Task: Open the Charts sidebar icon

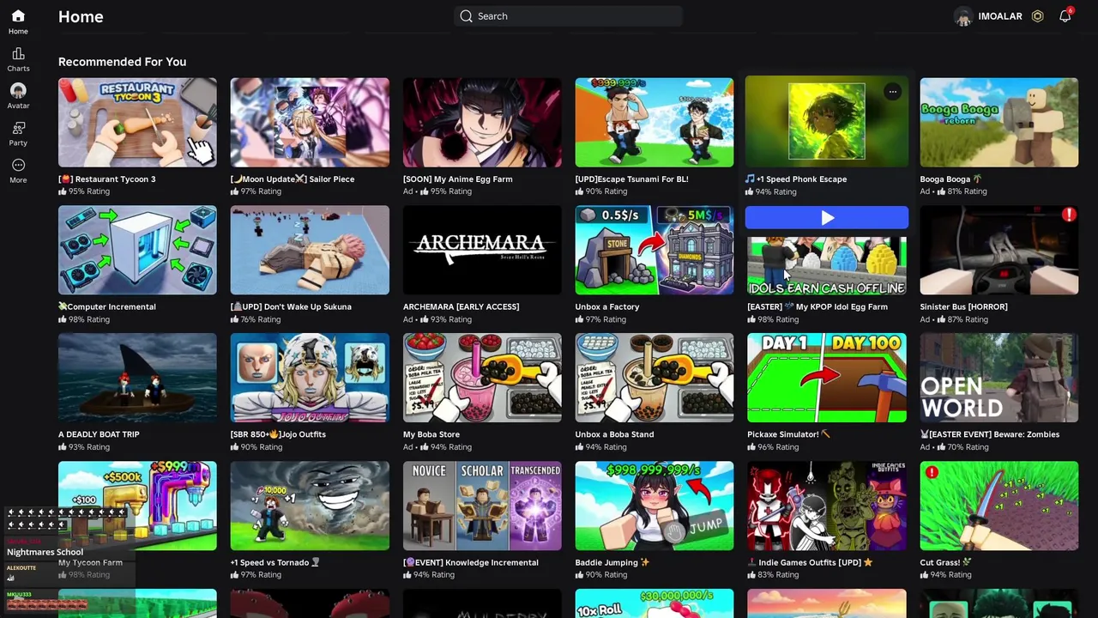Action: tap(18, 53)
